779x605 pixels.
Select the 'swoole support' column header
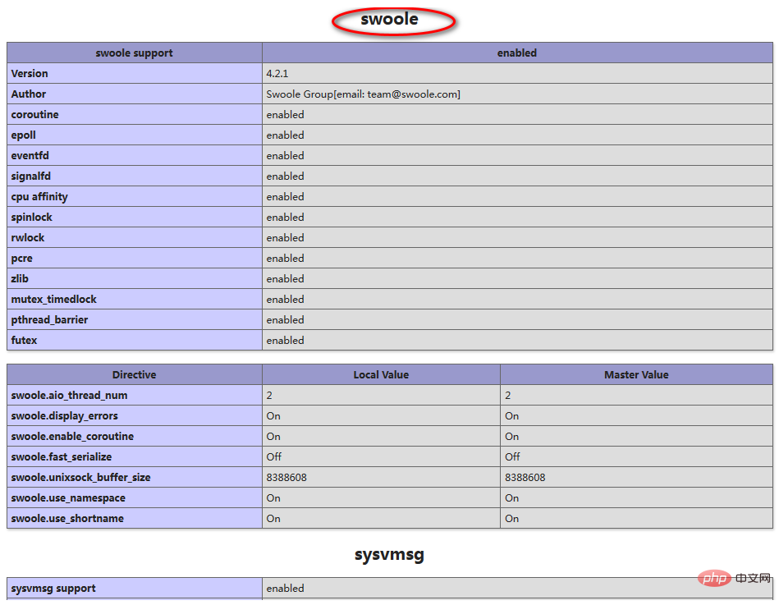pos(135,53)
